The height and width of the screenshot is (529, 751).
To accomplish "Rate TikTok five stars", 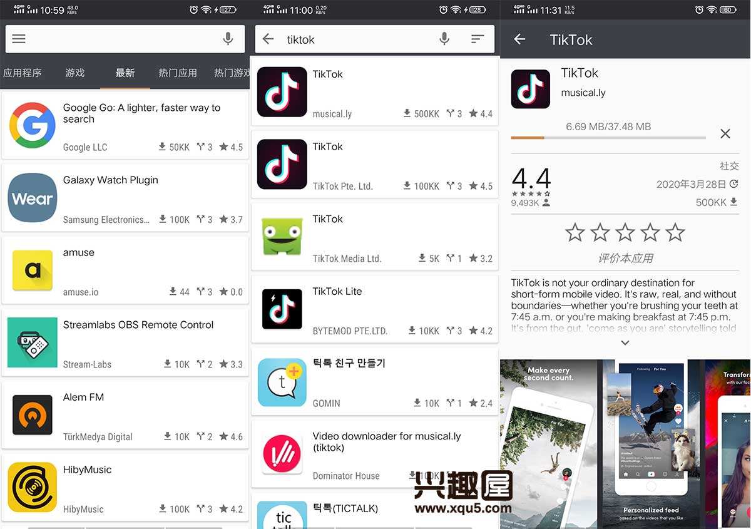I will [x=675, y=232].
